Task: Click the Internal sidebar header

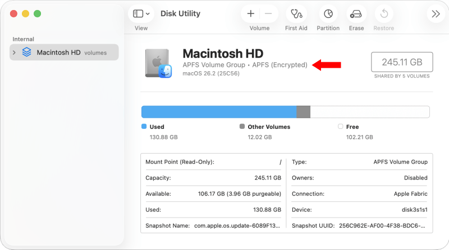Action: tap(23, 39)
